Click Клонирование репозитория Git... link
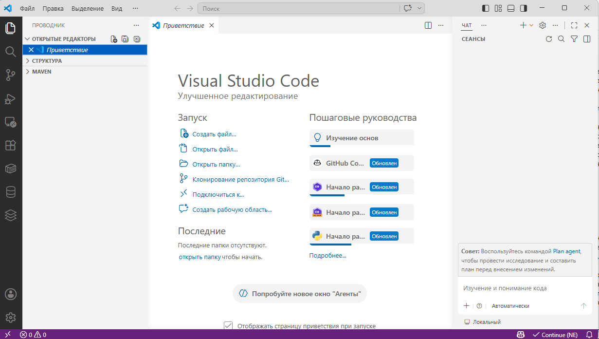 pos(241,179)
